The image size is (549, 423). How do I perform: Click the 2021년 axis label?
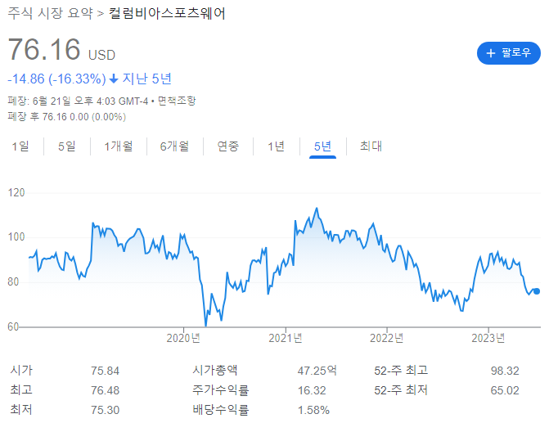286,338
